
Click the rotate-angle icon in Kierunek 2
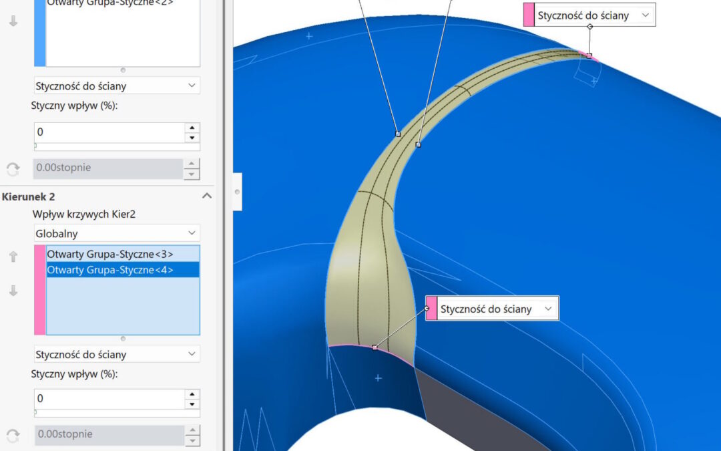[x=13, y=435]
